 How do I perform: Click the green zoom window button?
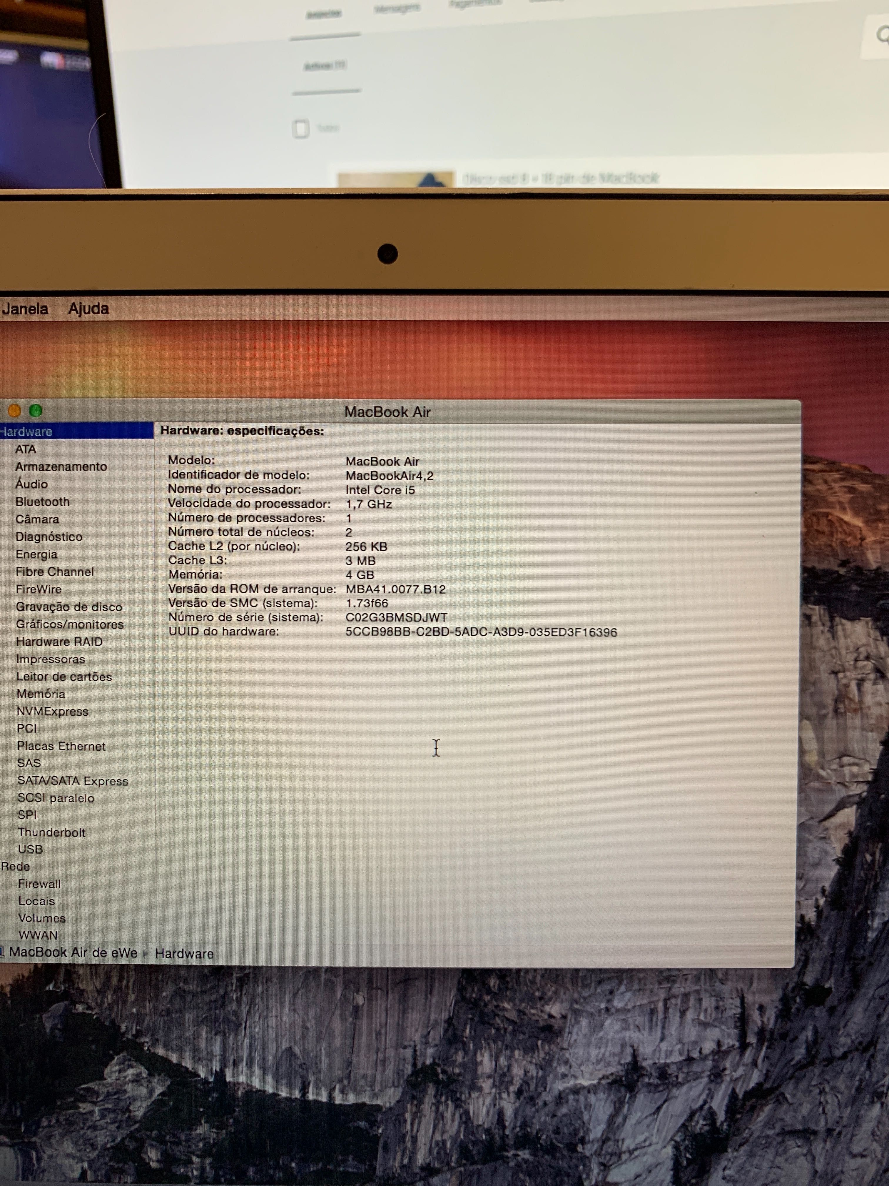tap(36, 411)
